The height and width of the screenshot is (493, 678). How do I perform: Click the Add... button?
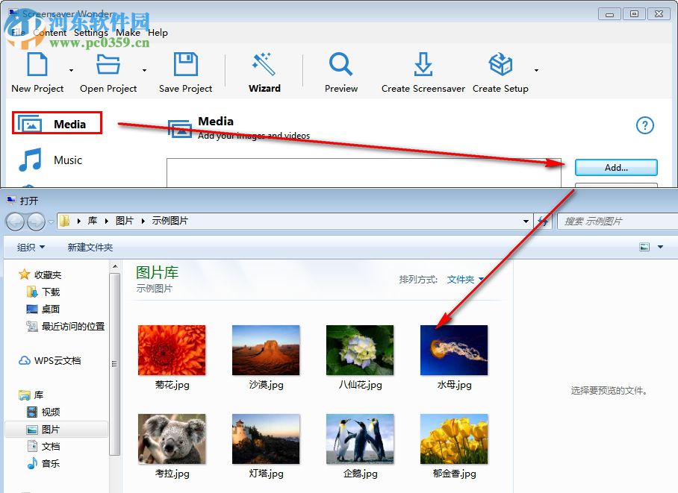click(615, 167)
